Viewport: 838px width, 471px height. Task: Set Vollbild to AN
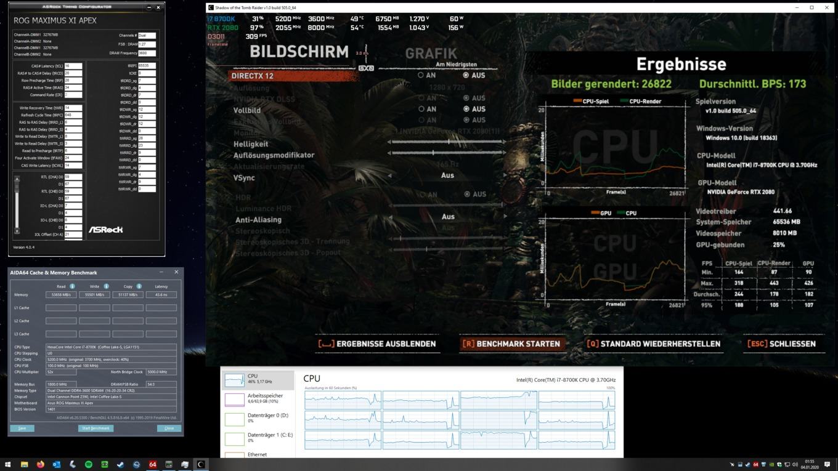[x=426, y=109]
